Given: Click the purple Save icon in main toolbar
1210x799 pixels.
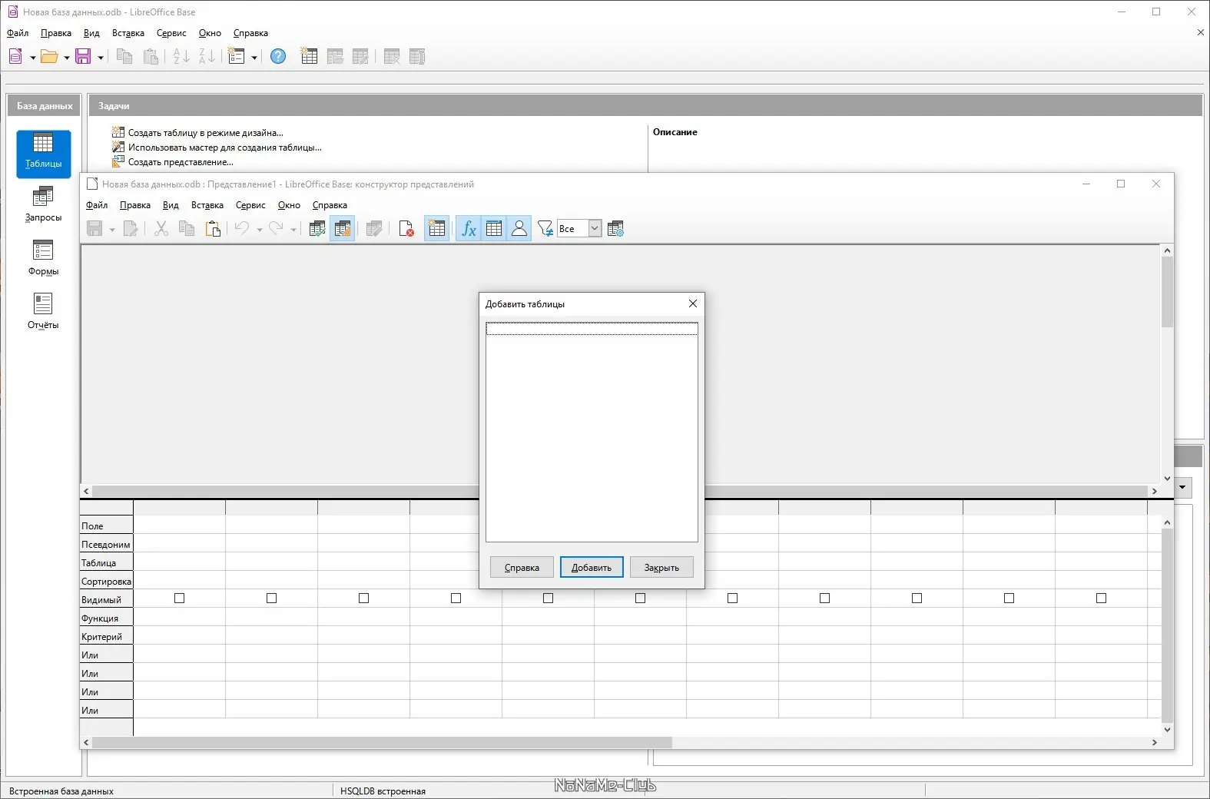Looking at the screenshot, I should tap(83, 56).
